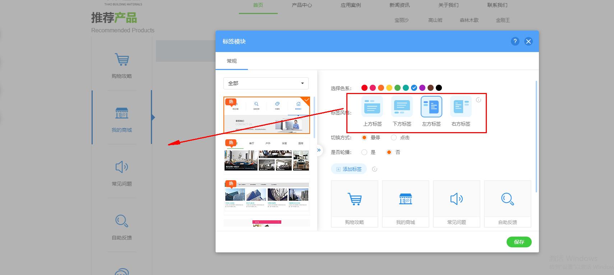The image size is (614, 275).
Task: Click the green 保存 button
Action: coord(519,242)
